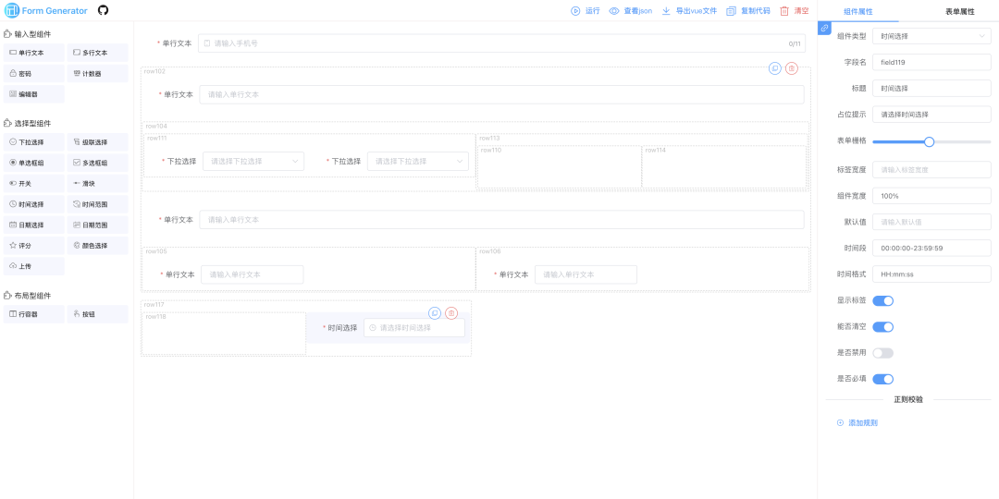
Task: Toggle the 显示标签 switch
Action: (x=882, y=300)
